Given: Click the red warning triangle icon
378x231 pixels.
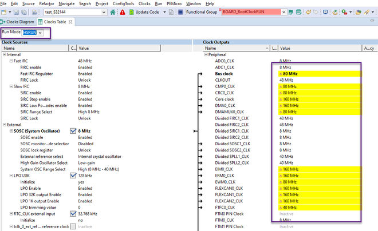Looking at the screenshot, I should click(x=123, y=12).
